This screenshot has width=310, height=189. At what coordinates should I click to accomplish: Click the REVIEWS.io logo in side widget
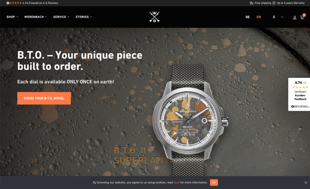300,106
